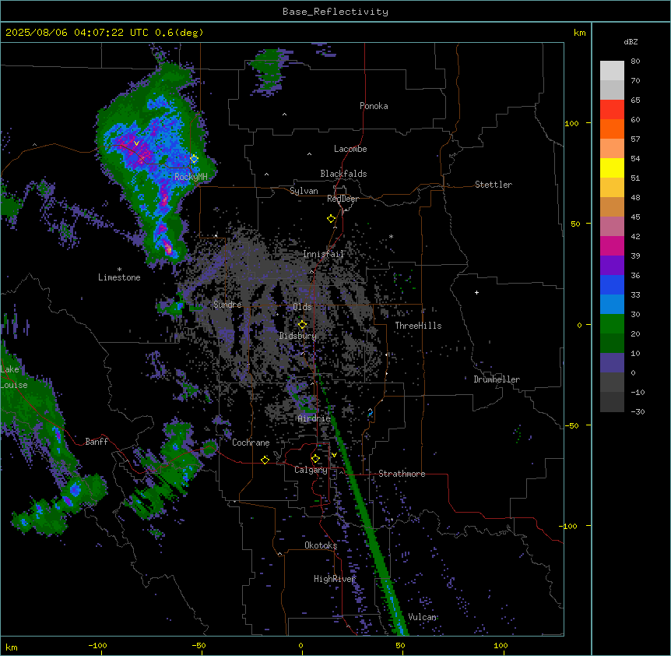The width and height of the screenshot is (671, 656).
Task: Click the RedDeer city label
Action: point(343,199)
